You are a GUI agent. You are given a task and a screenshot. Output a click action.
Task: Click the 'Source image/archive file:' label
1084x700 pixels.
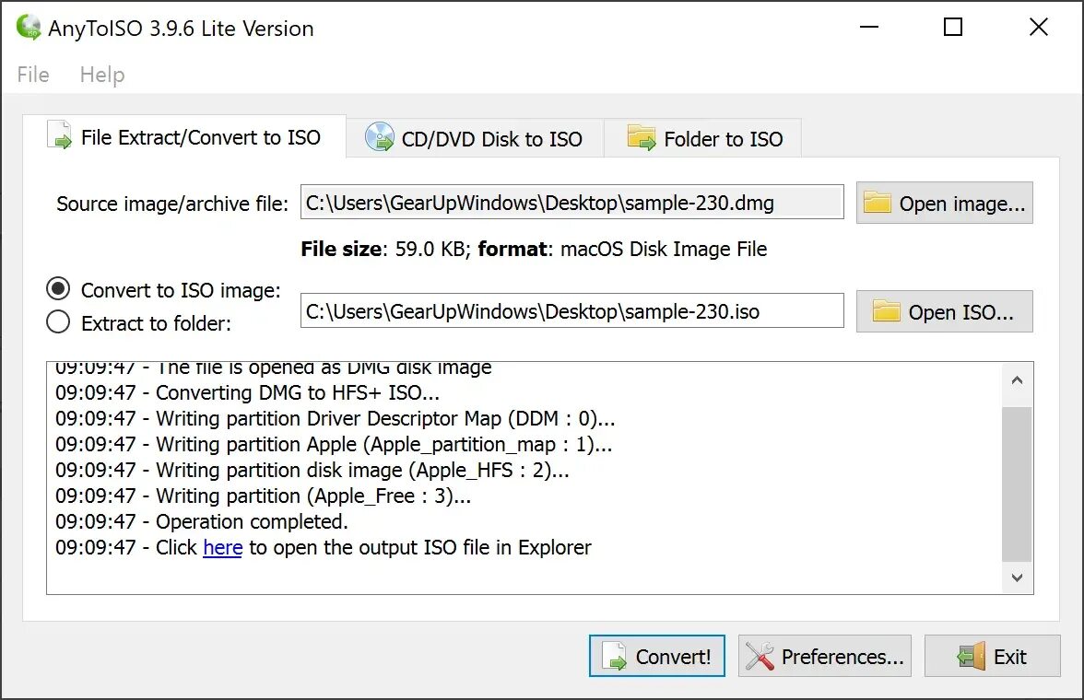172,204
